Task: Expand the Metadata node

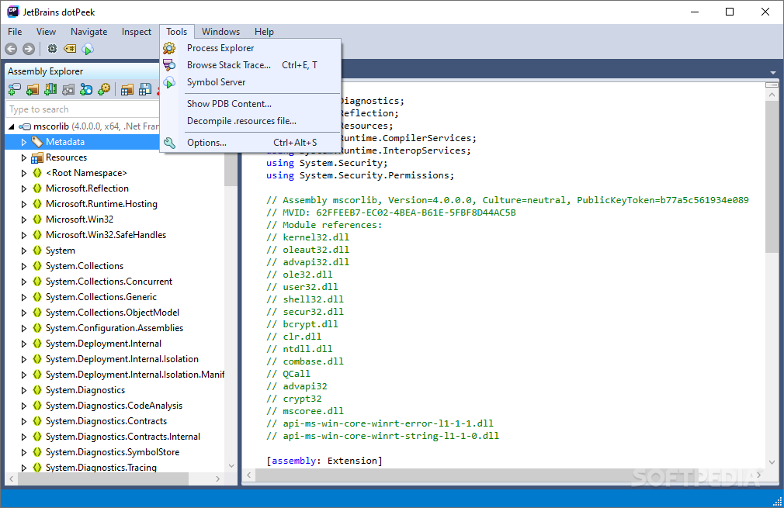Action: (x=23, y=143)
